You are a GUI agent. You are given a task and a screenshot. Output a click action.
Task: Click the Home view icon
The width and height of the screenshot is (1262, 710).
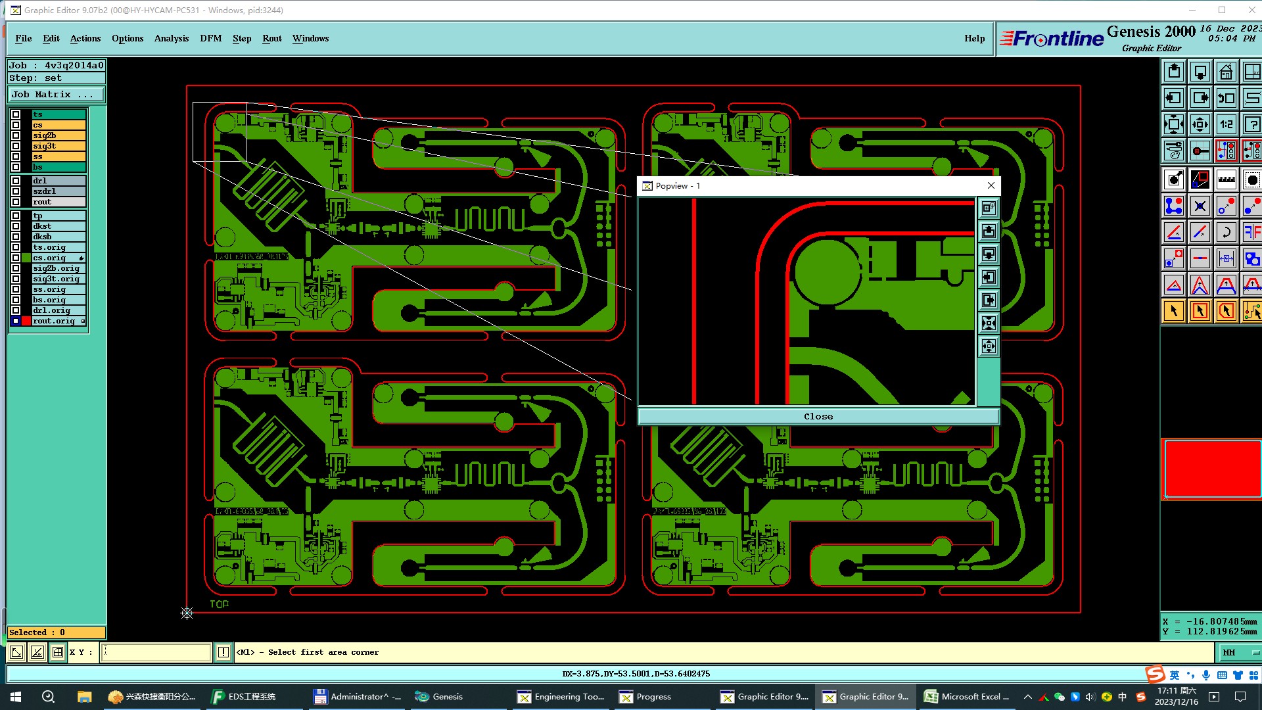coord(1226,72)
